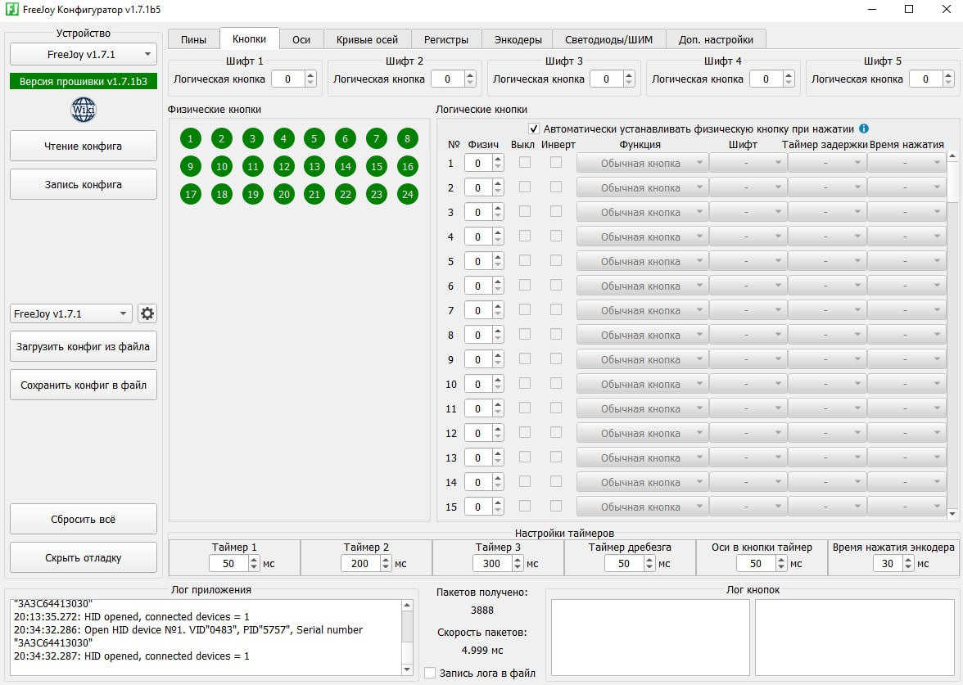963x685 pixels.
Task: Switch to the Кривые осей tab
Action: (x=367, y=39)
